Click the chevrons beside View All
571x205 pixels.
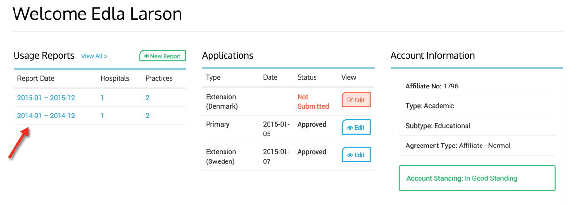[x=105, y=57]
